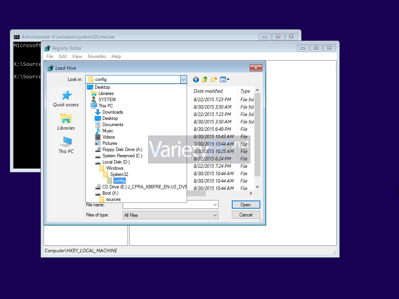Image resolution: width=399 pixels, height=299 pixels.
Task: Select Quick access star icon in sidebar
Action: [x=67, y=95]
